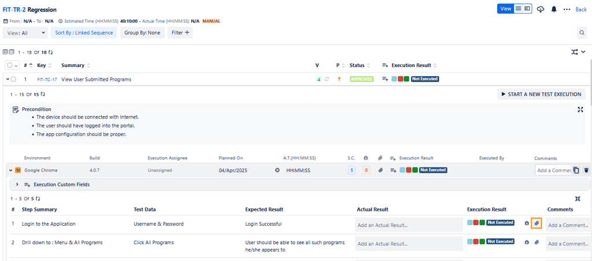Refresh the 1 - 18 Of 18 list
592x261 pixels.
(51, 53)
